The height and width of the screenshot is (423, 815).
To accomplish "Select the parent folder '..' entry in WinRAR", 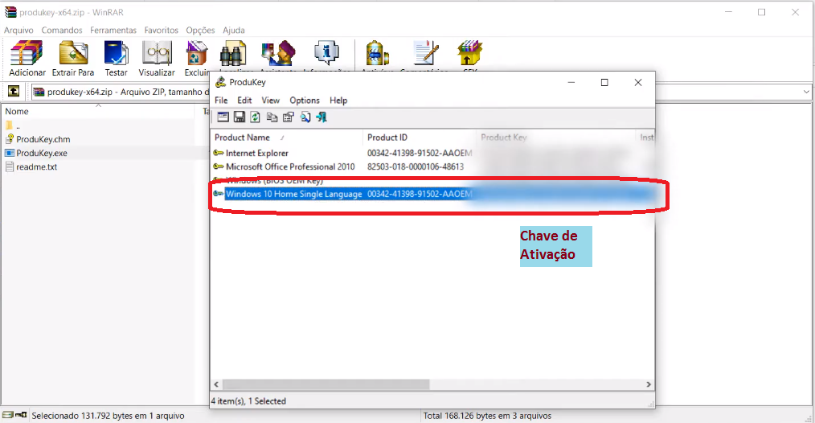I will (13, 126).
